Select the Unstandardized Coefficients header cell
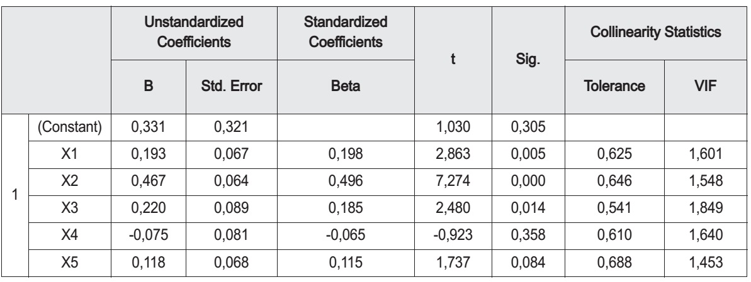Screen dimensions: 751x282 194,33
